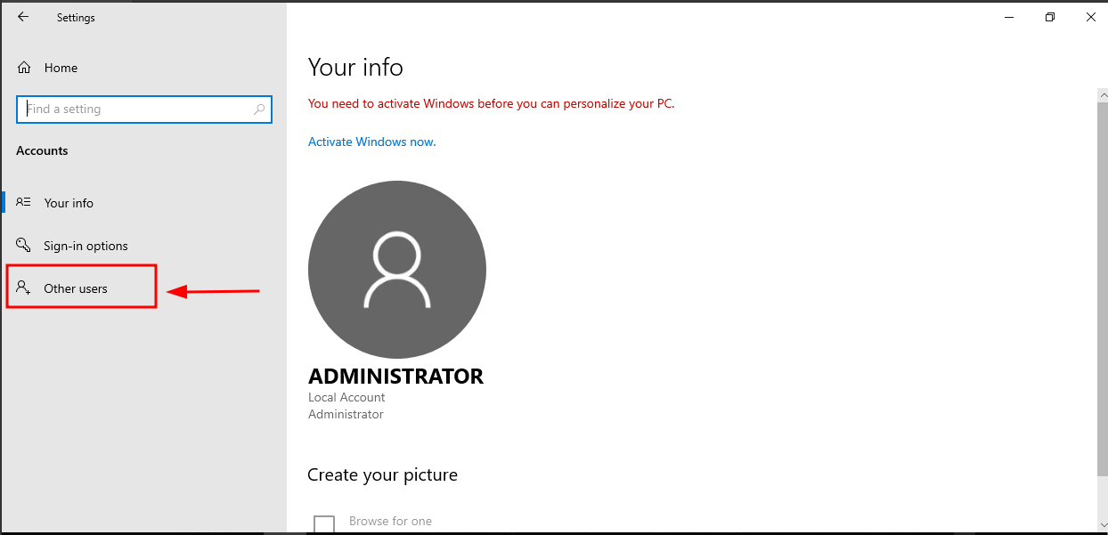
Task: Open the Other users section
Action: point(76,288)
